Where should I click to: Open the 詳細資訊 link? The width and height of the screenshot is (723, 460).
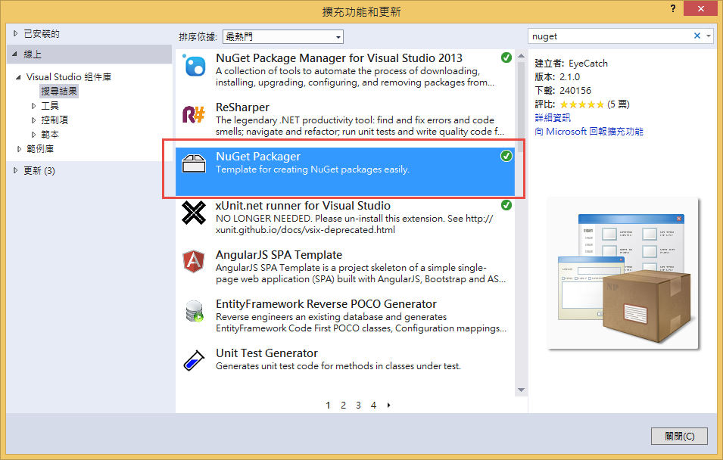553,118
